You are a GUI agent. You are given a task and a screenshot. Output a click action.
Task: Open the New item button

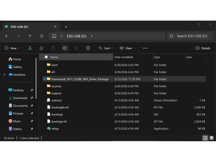(12, 48)
